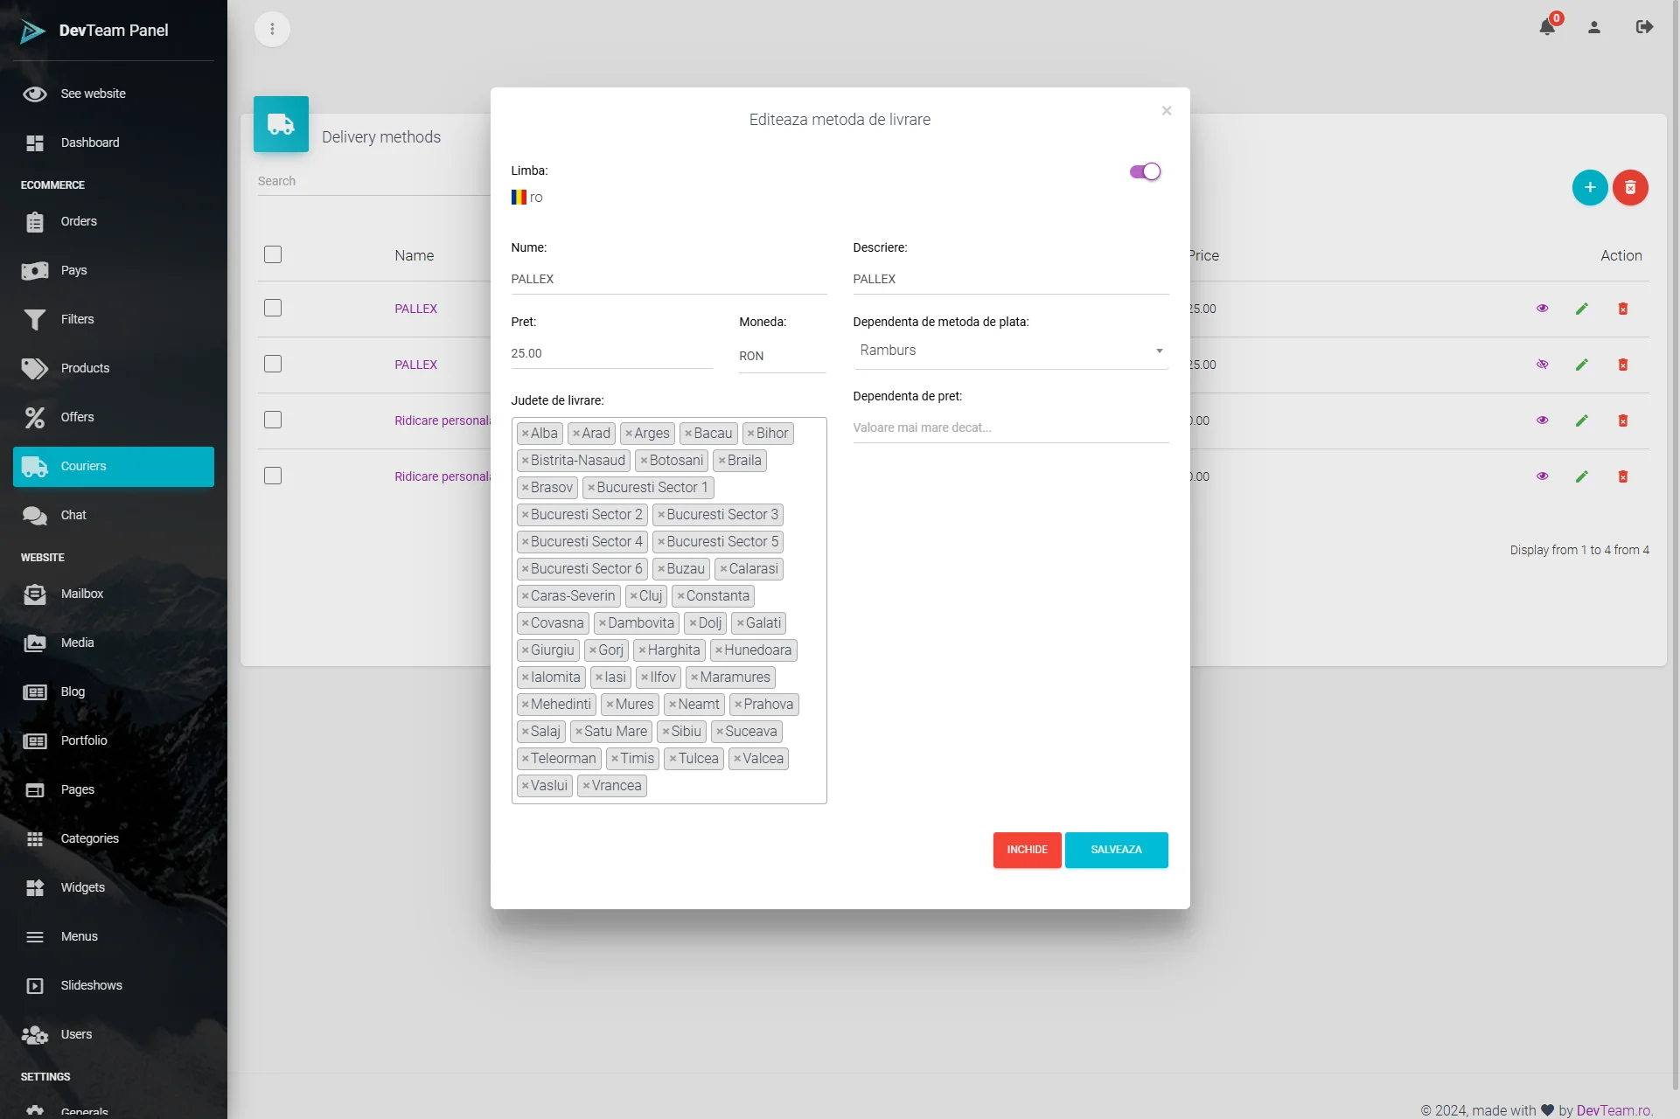
Task: Click the INCHIDE button
Action: click(x=1027, y=850)
